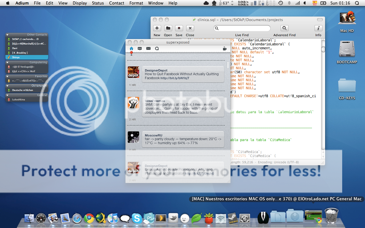This screenshot has width=365, height=228.
Task: Open the Contact menu
Action: click(117, 3)
